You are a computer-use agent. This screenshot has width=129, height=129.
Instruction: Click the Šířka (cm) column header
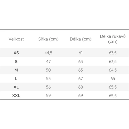point(48,39)
